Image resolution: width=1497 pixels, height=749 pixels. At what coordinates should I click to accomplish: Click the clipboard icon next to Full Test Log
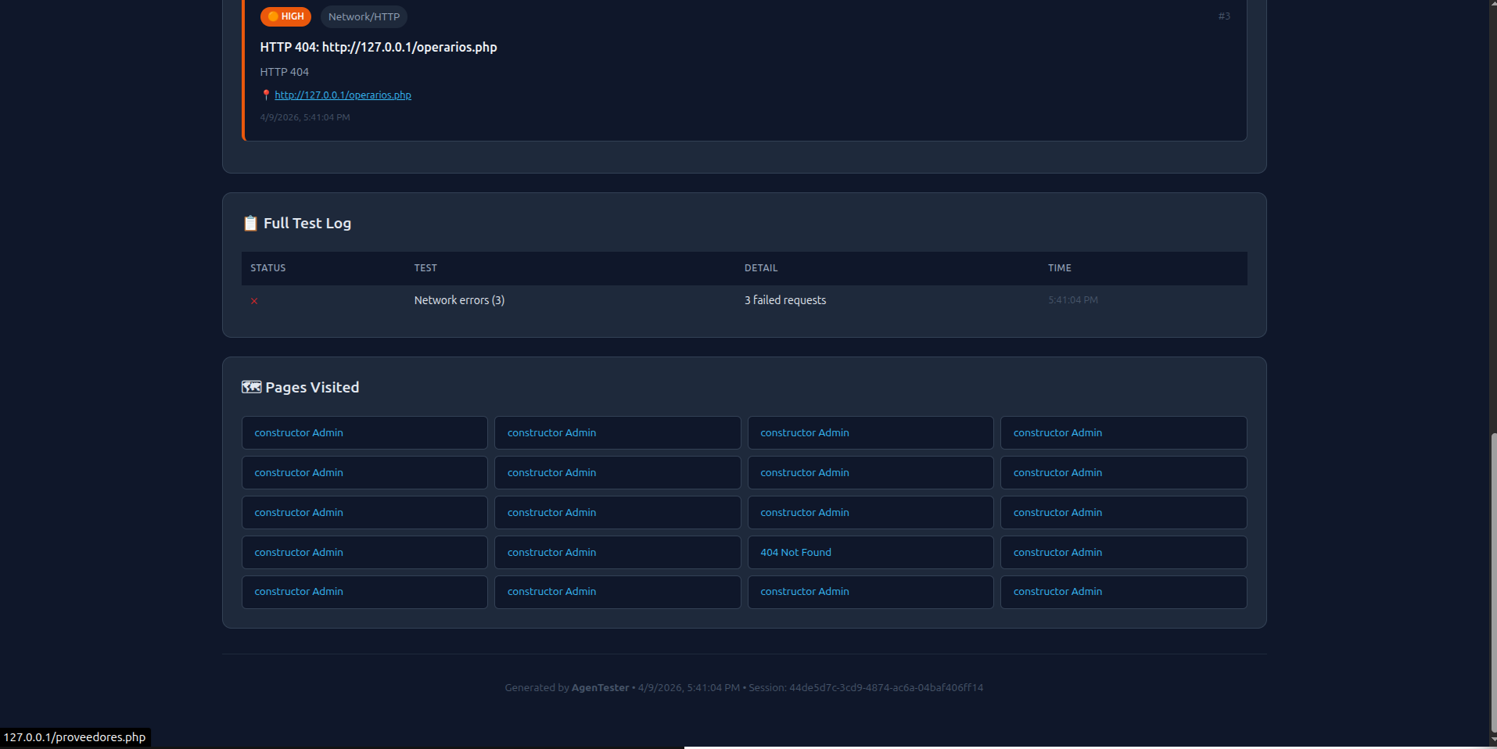point(250,223)
